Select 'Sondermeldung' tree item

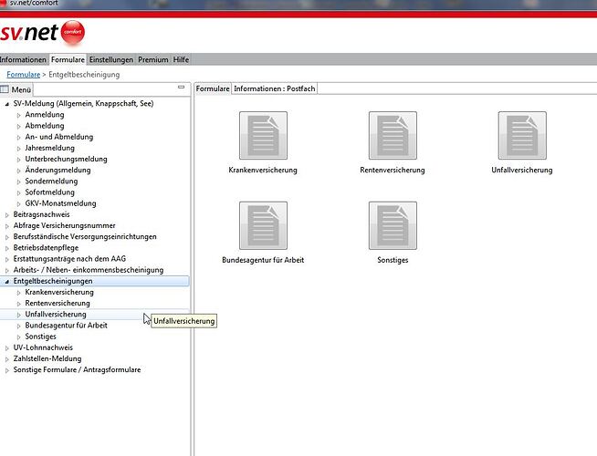click(x=51, y=181)
